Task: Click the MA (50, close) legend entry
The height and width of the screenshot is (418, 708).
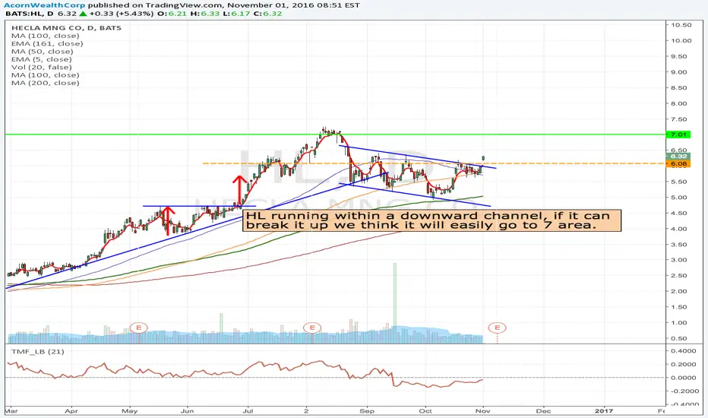Action: pos(43,52)
